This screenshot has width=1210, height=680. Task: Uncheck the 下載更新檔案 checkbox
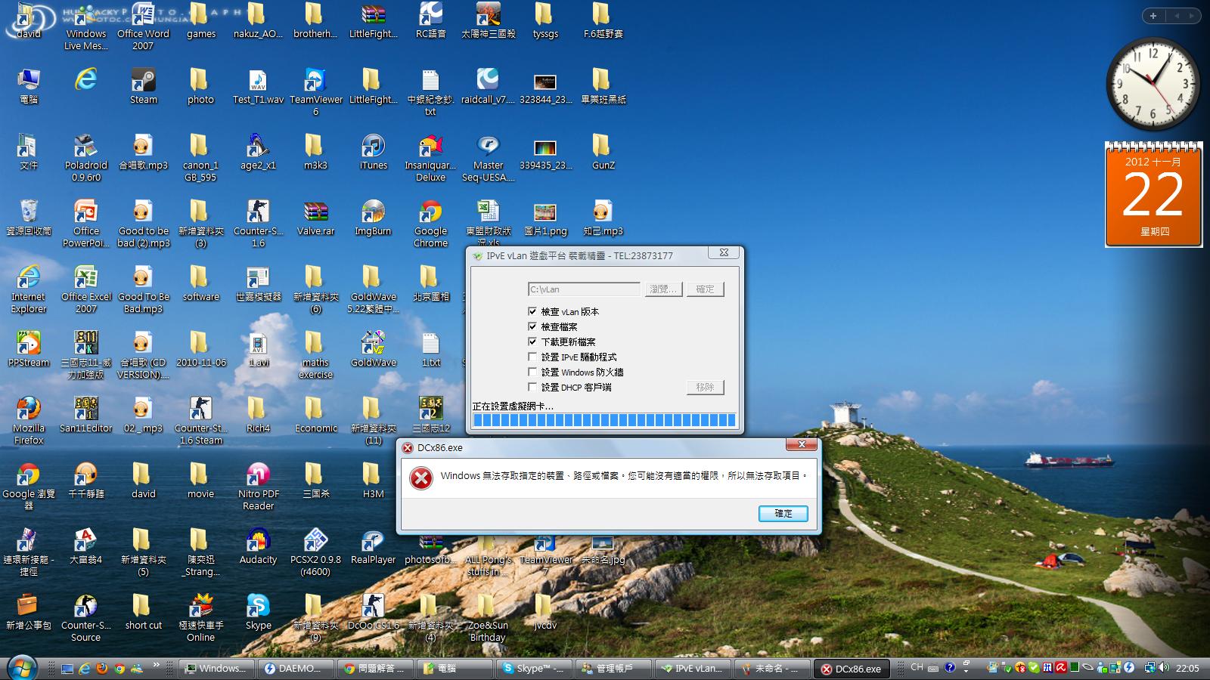click(532, 342)
